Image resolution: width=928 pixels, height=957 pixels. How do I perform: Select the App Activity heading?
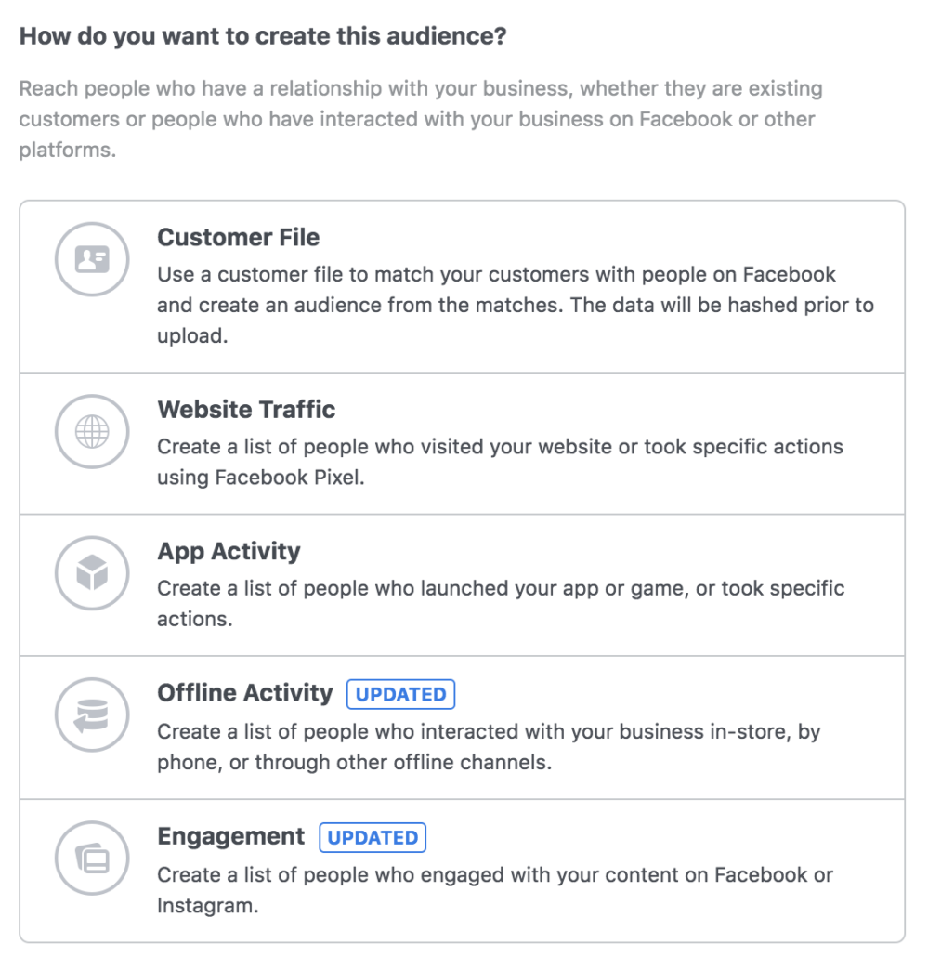click(x=229, y=552)
